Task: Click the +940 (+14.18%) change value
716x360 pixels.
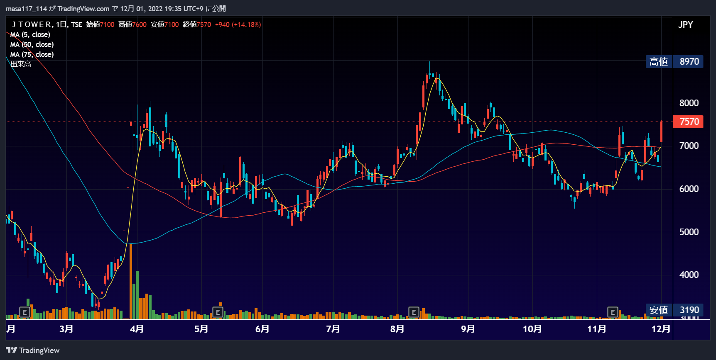Action: (238, 24)
